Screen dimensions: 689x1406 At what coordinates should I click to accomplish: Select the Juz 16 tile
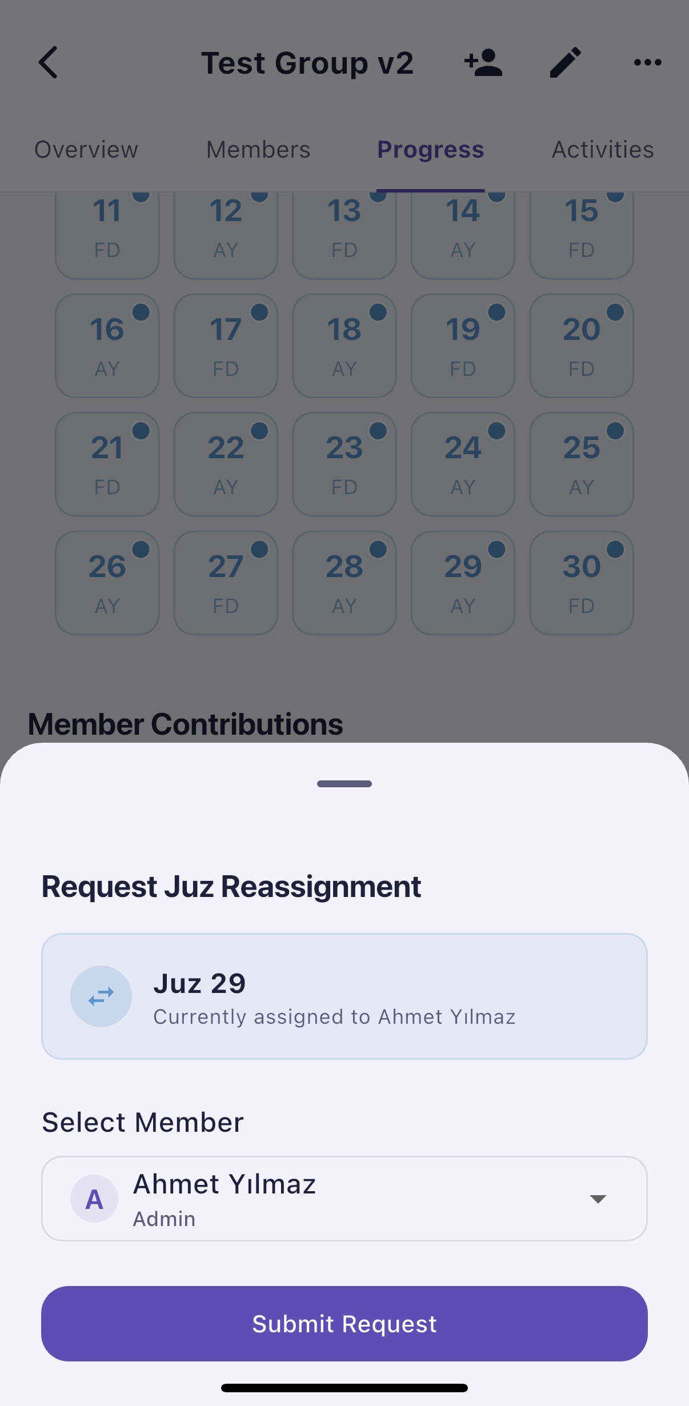[x=107, y=346]
